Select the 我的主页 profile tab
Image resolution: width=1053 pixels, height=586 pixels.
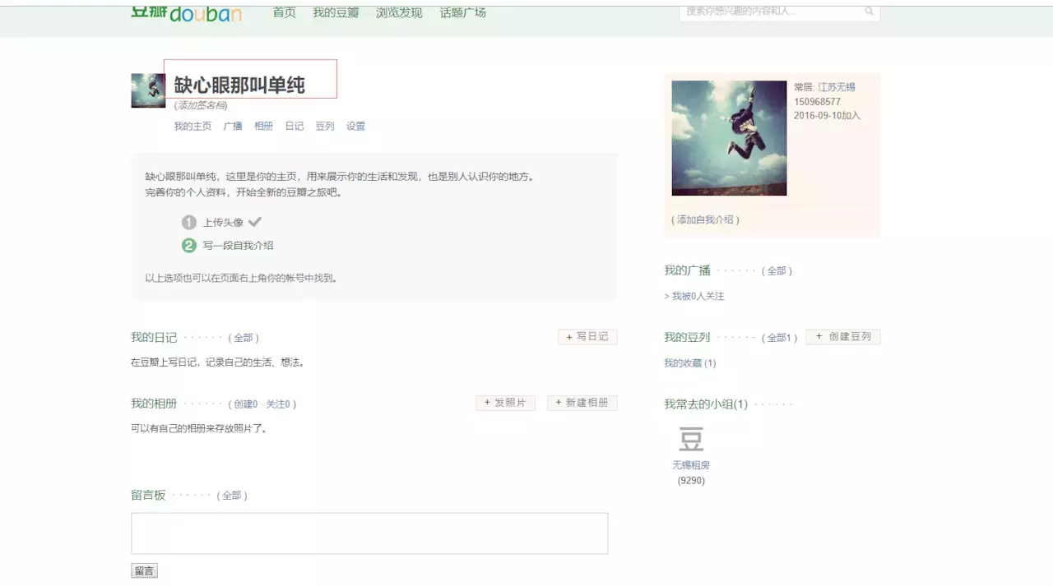coord(193,126)
